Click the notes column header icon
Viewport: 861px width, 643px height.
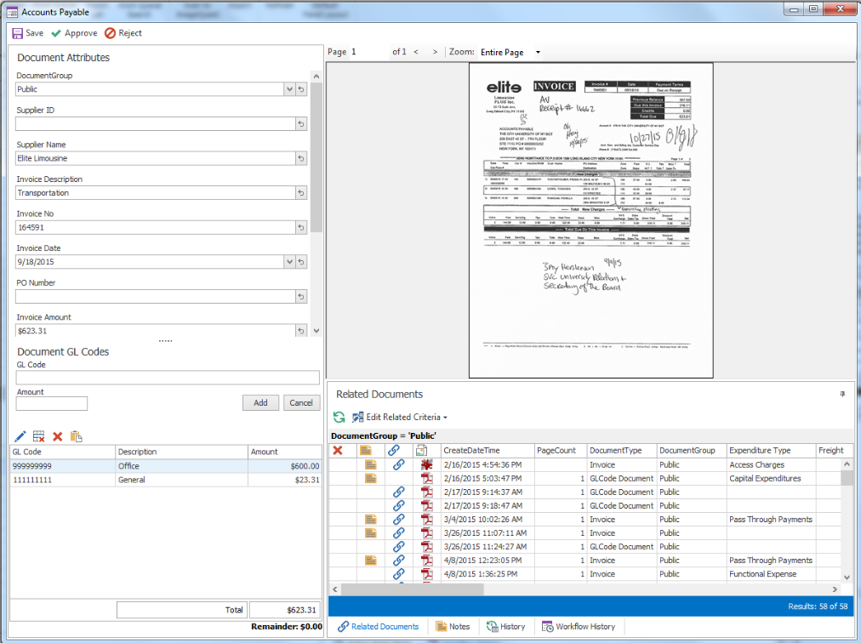tap(366, 450)
